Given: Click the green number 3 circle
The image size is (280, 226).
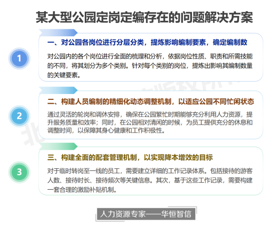Looking at the screenshot, I should [19, 172].
